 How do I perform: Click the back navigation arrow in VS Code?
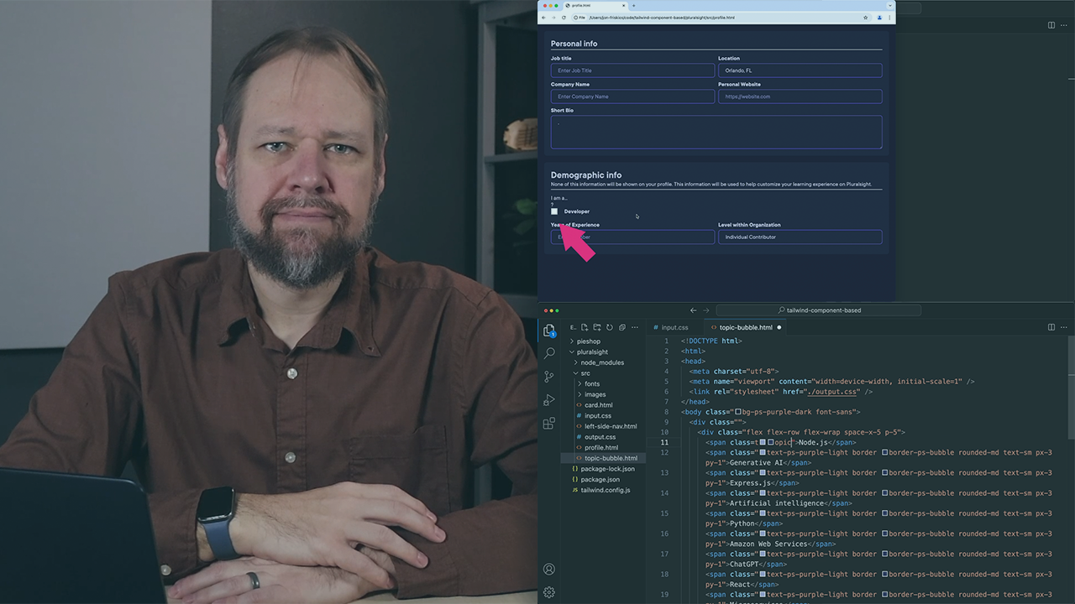[693, 310]
